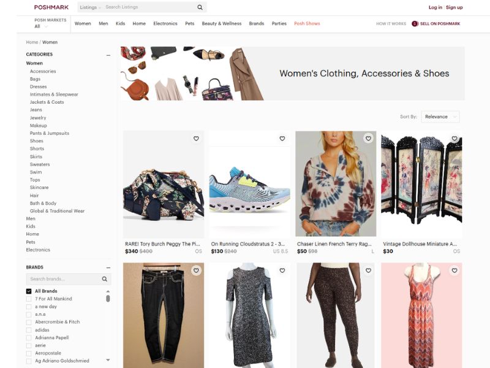This screenshot has width=490, height=368.
Task: Select the Pants & Jumpsuits category
Action: (x=50, y=133)
